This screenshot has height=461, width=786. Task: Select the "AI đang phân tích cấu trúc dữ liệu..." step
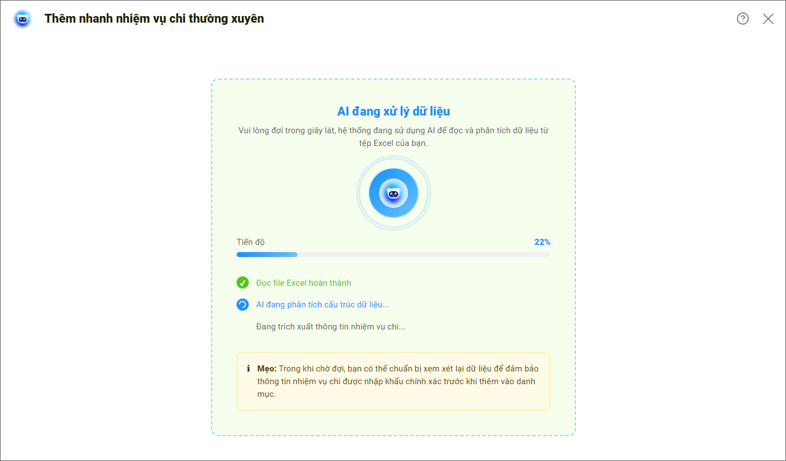[322, 305]
